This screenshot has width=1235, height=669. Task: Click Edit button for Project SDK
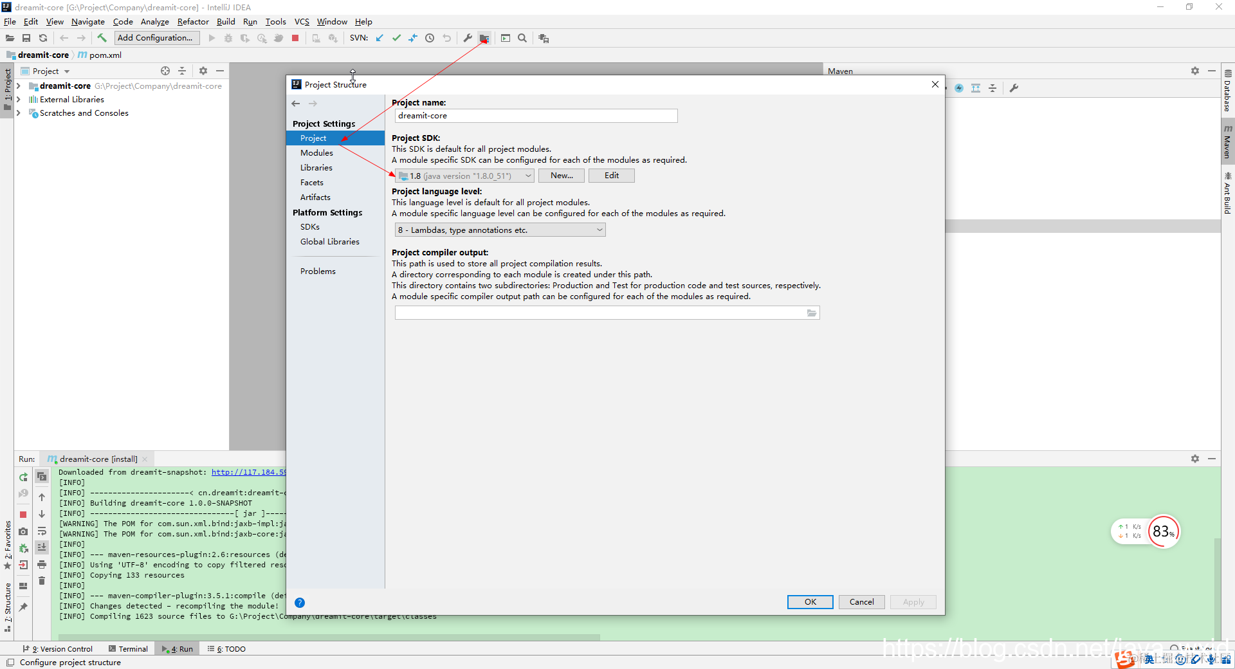coord(612,176)
